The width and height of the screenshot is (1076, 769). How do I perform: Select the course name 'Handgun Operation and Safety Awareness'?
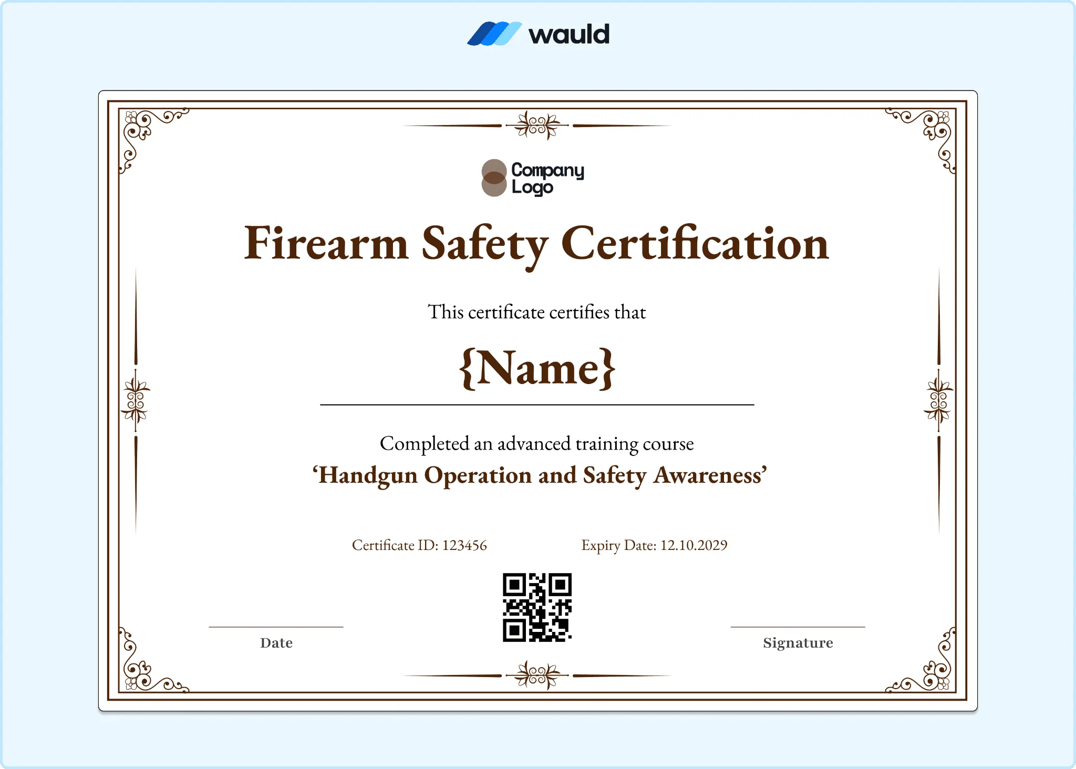540,475
